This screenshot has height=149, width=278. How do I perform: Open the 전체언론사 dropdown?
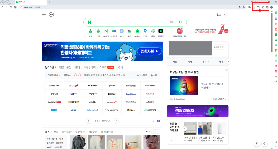(54, 75)
